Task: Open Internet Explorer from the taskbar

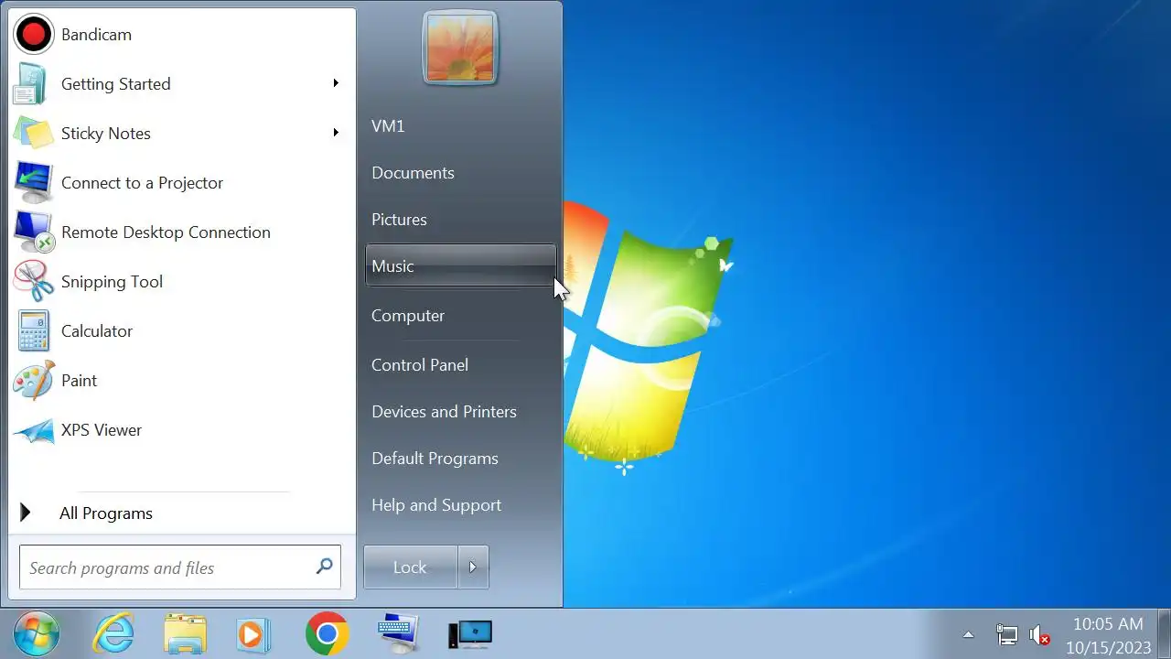Action: click(114, 634)
